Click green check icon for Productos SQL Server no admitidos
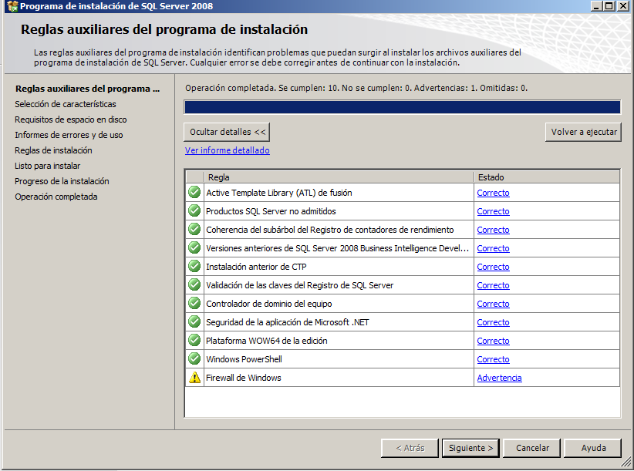Screen dimensions: 634x471 tap(194, 211)
